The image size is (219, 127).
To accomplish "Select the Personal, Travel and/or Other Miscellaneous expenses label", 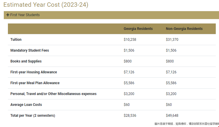I will click(x=53, y=94).
